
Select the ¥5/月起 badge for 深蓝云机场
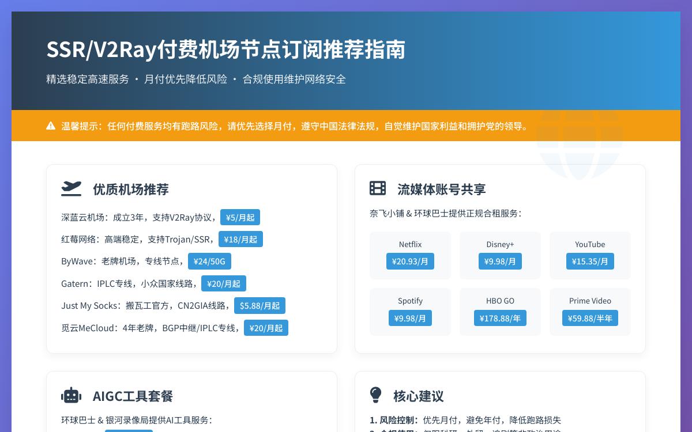240,217
